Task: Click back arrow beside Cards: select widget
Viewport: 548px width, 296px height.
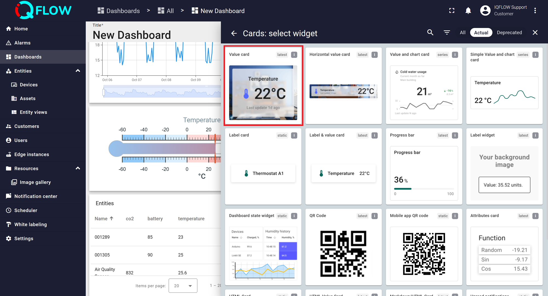Action: click(234, 33)
